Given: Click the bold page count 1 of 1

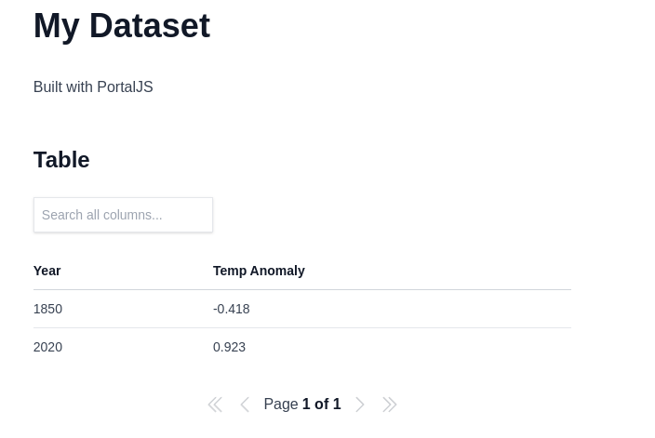Looking at the screenshot, I should [x=322, y=405].
